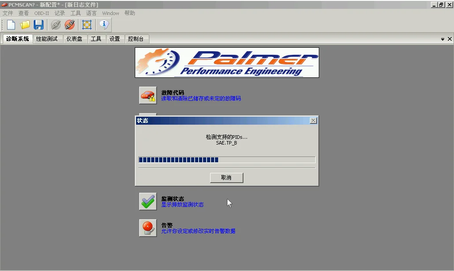Switch to the 性能测试 tab
The image size is (454, 271).
point(47,39)
